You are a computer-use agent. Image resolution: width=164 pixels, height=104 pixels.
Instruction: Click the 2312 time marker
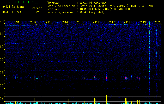point(33,22)
